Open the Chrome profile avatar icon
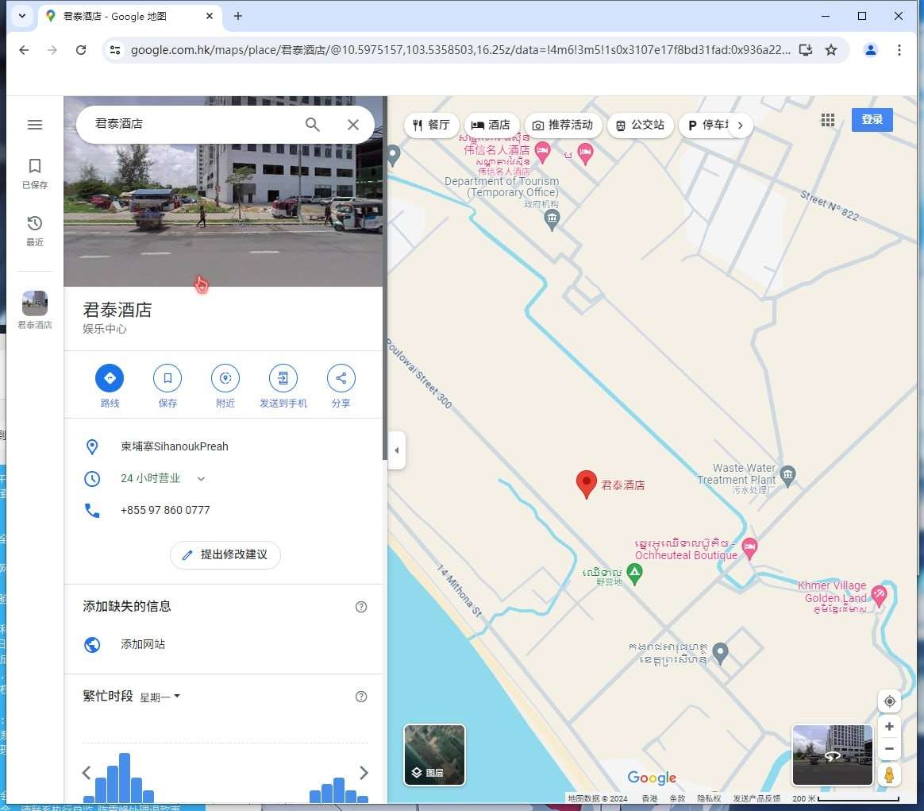 click(870, 50)
